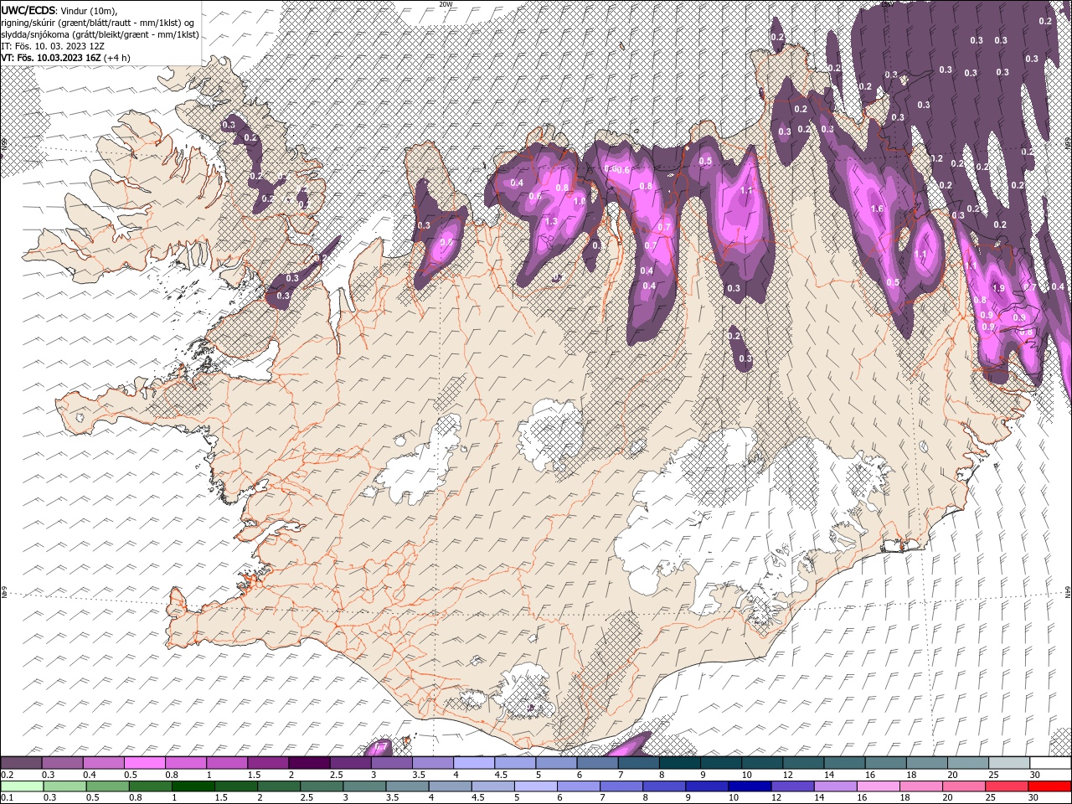The width and height of the screenshot is (1072, 804).
Task: Click the 1.0 precipitation value on the map
Action: [x=579, y=202]
